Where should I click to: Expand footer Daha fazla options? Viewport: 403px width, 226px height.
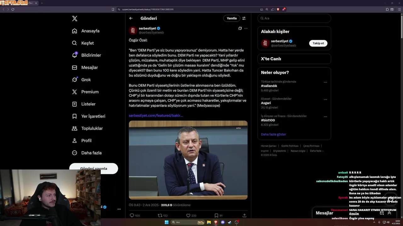(x=317, y=151)
